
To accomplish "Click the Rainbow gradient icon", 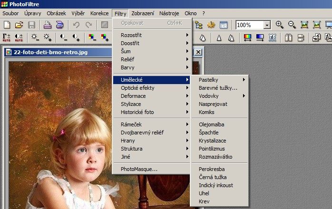I will [247, 38].
